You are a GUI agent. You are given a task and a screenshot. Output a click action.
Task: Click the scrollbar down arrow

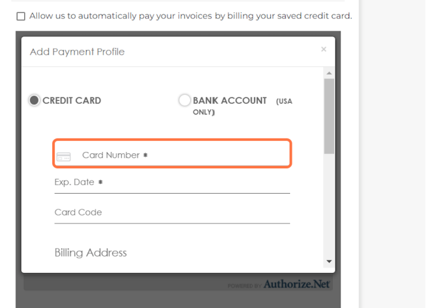pos(329,261)
